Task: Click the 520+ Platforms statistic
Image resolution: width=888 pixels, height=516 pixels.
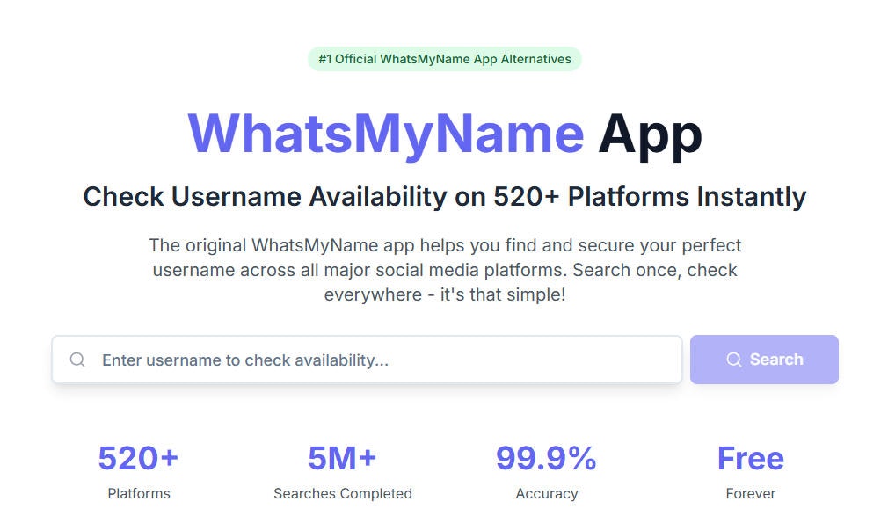Action: (139, 472)
